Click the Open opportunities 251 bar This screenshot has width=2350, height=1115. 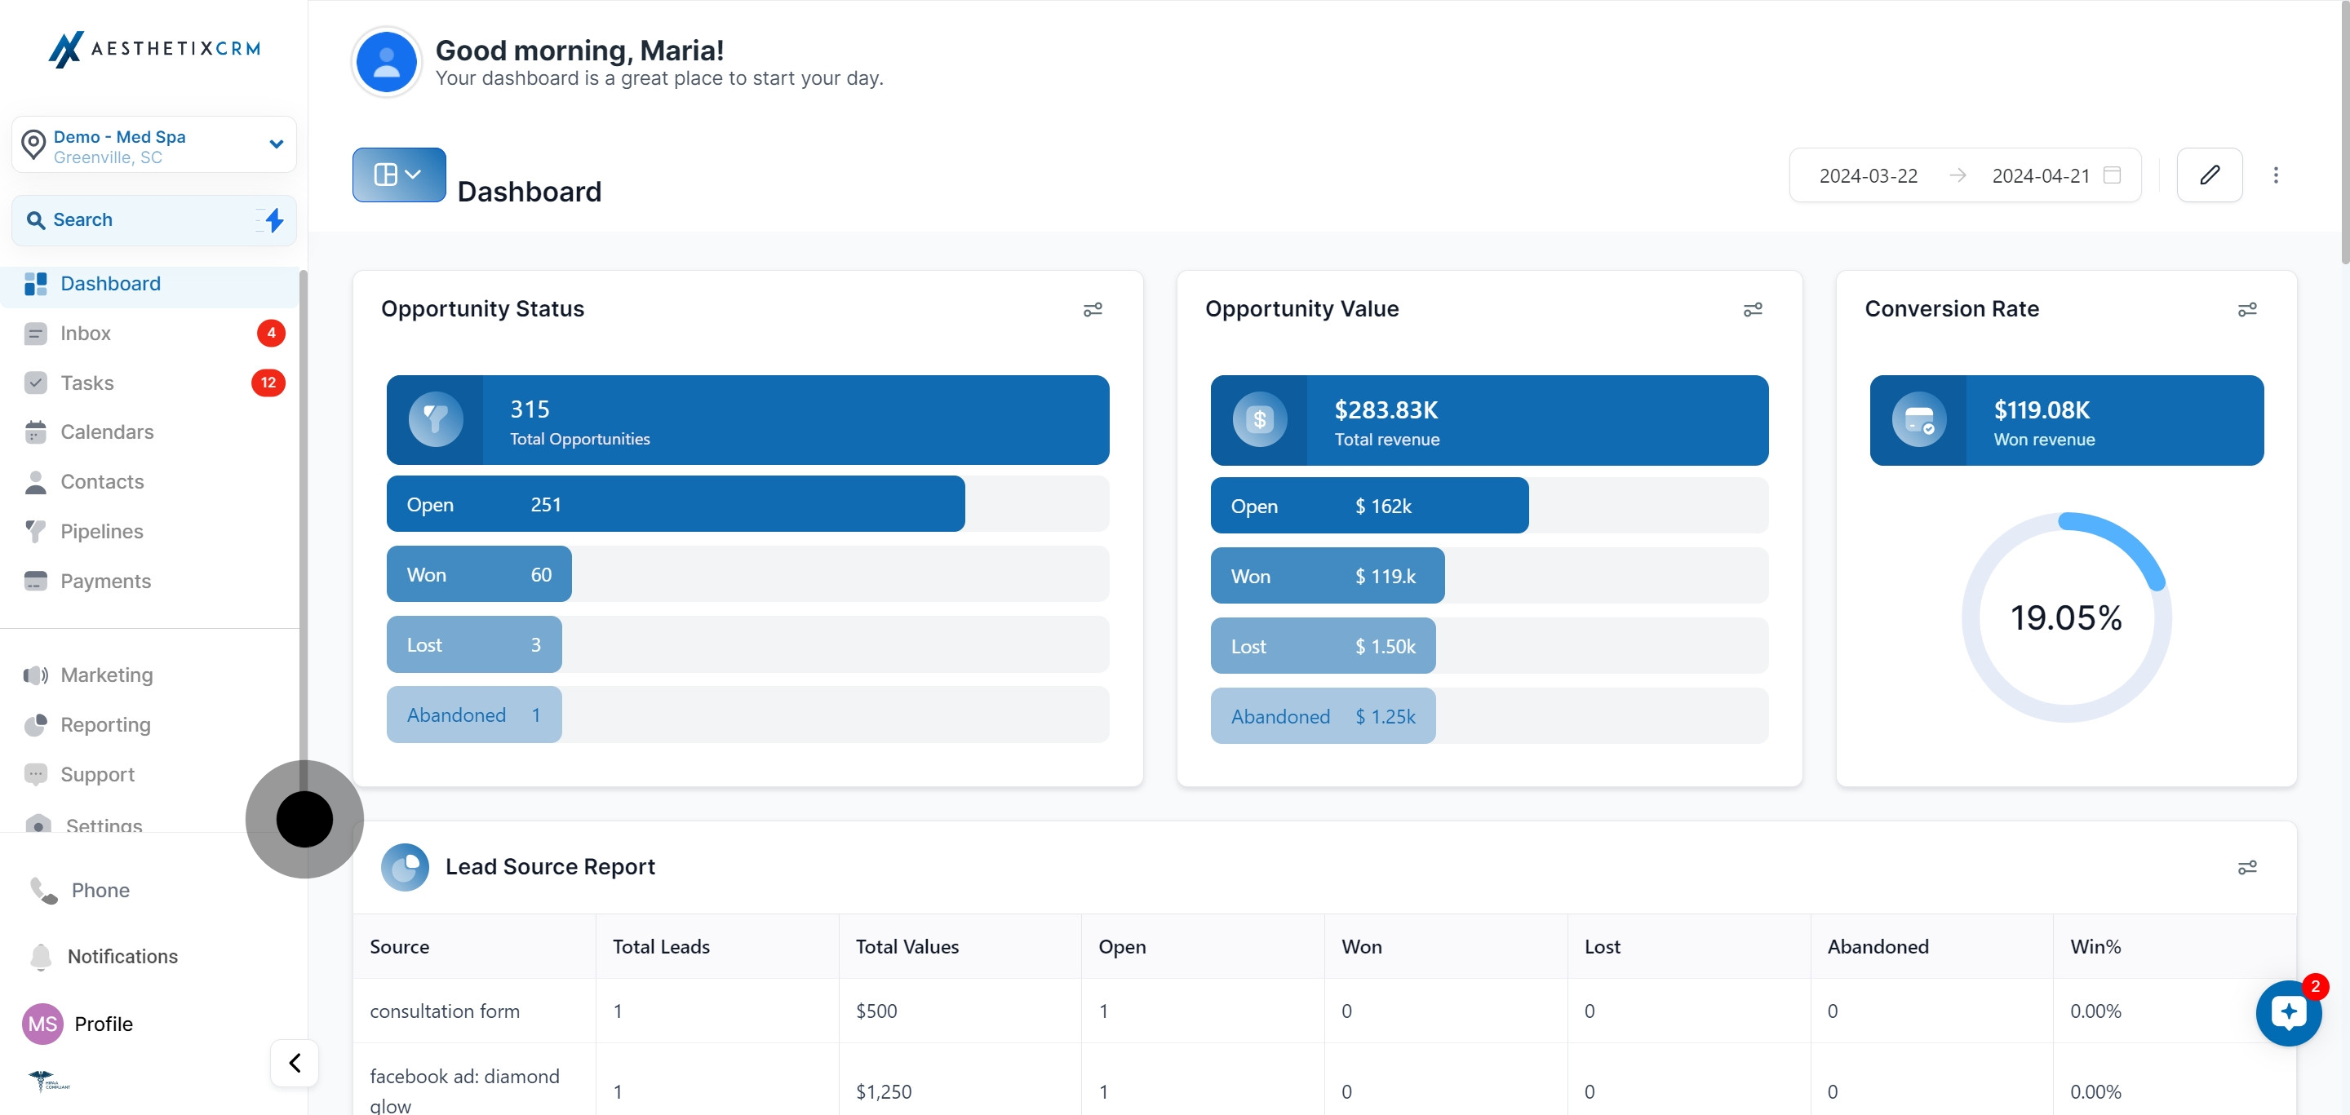675,504
